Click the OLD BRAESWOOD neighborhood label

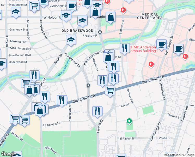[x=77, y=31]
